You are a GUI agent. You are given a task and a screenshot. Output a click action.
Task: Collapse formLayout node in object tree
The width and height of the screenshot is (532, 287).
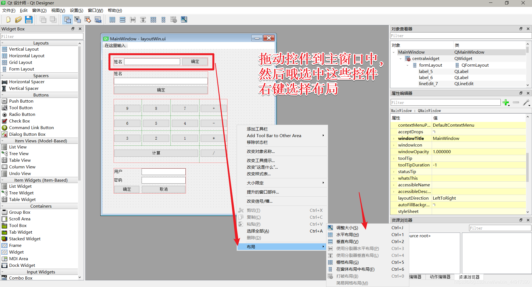coord(408,65)
